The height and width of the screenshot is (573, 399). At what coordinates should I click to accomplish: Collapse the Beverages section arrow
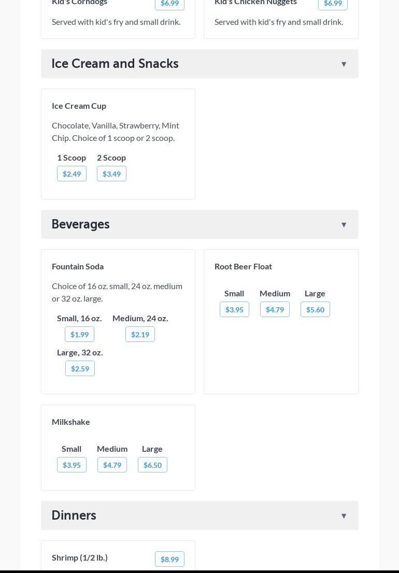pyautogui.click(x=344, y=225)
